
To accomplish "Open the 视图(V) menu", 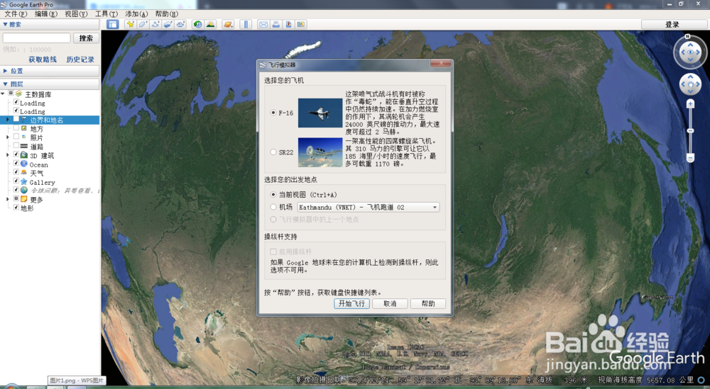I will (76, 14).
